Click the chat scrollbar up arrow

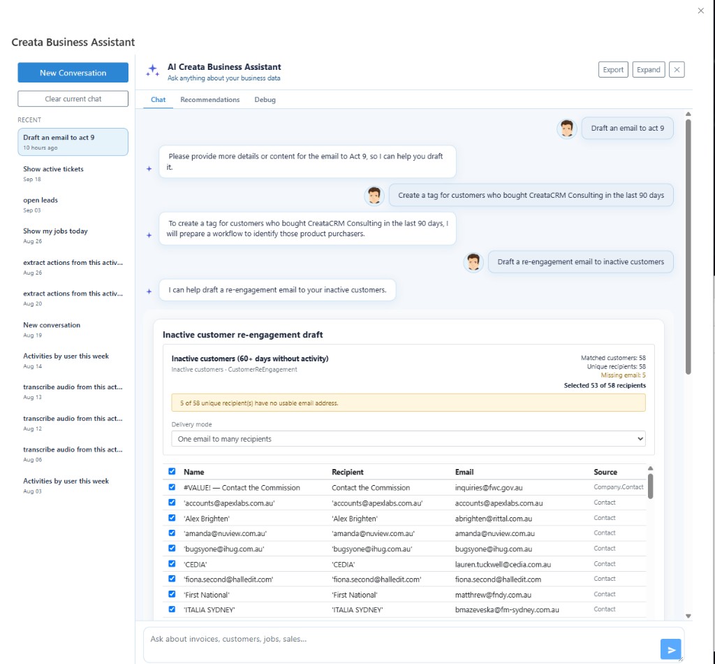tap(688, 114)
